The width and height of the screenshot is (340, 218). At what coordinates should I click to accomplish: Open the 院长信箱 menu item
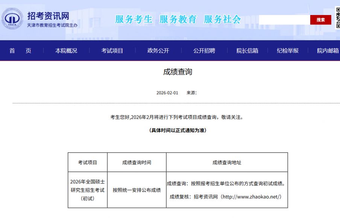(x=247, y=51)
